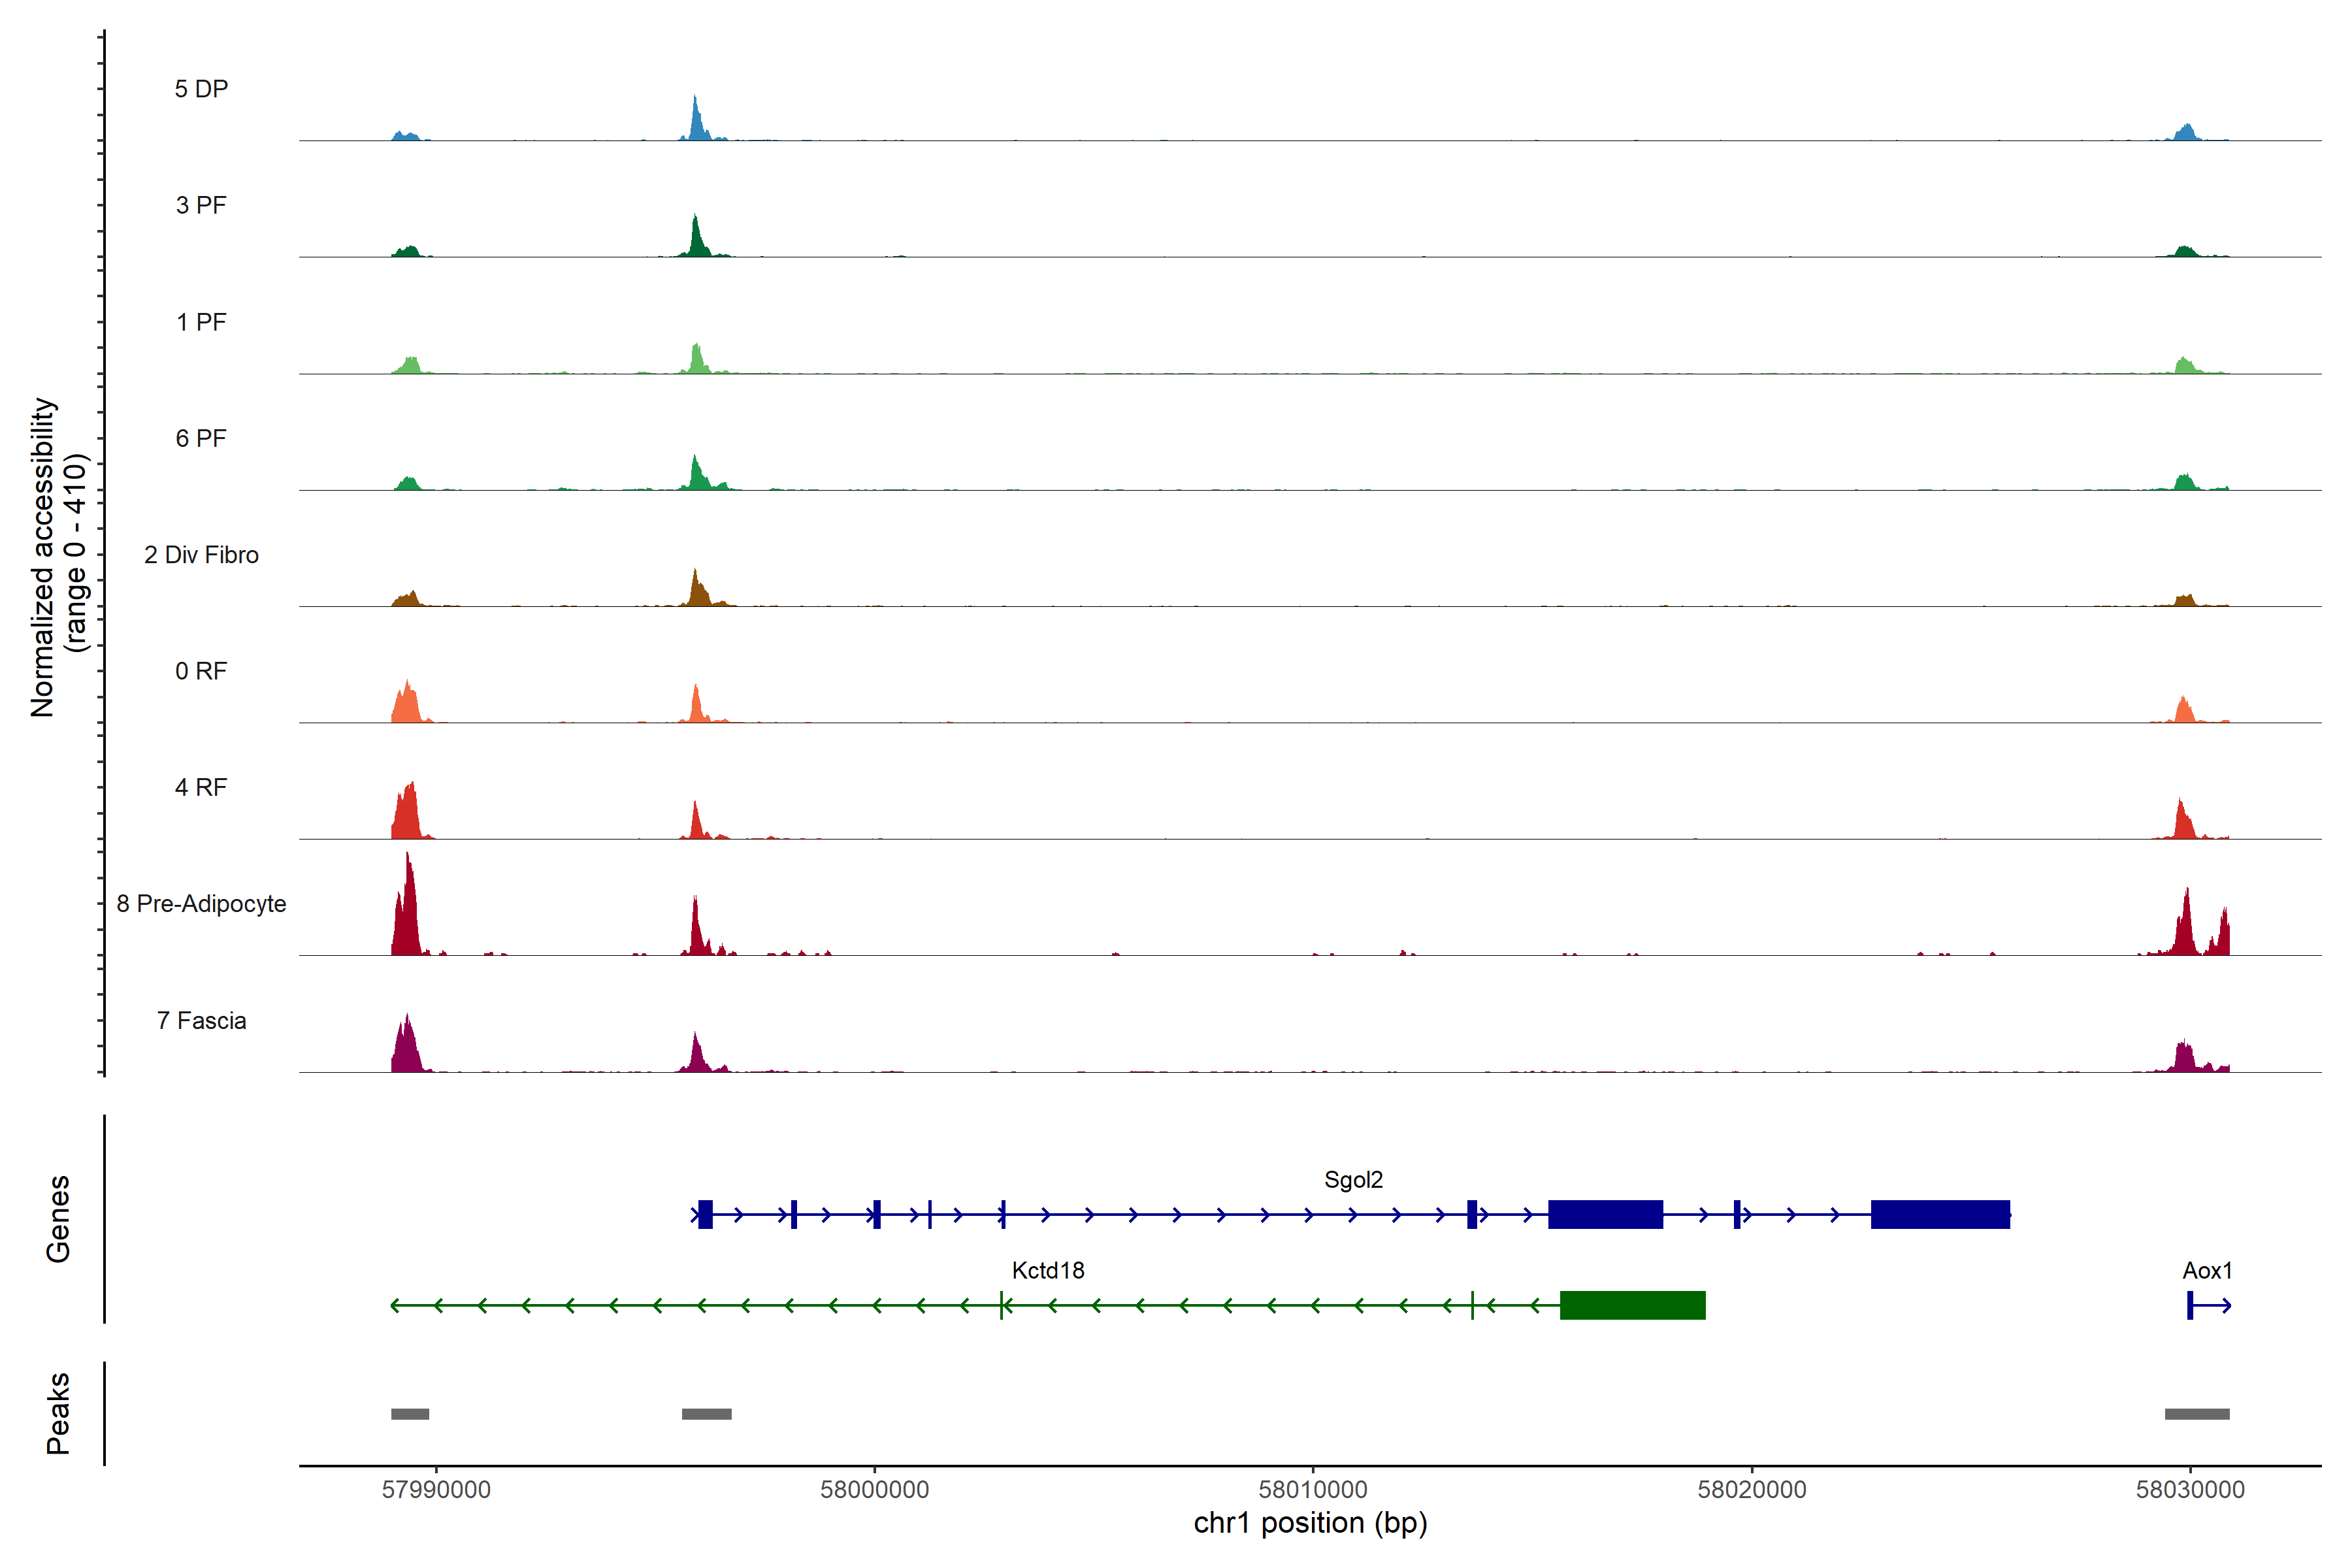This screenshot has width=2352, height=1568.
Task: Click the Peaks panel label
Action: 58,1413
